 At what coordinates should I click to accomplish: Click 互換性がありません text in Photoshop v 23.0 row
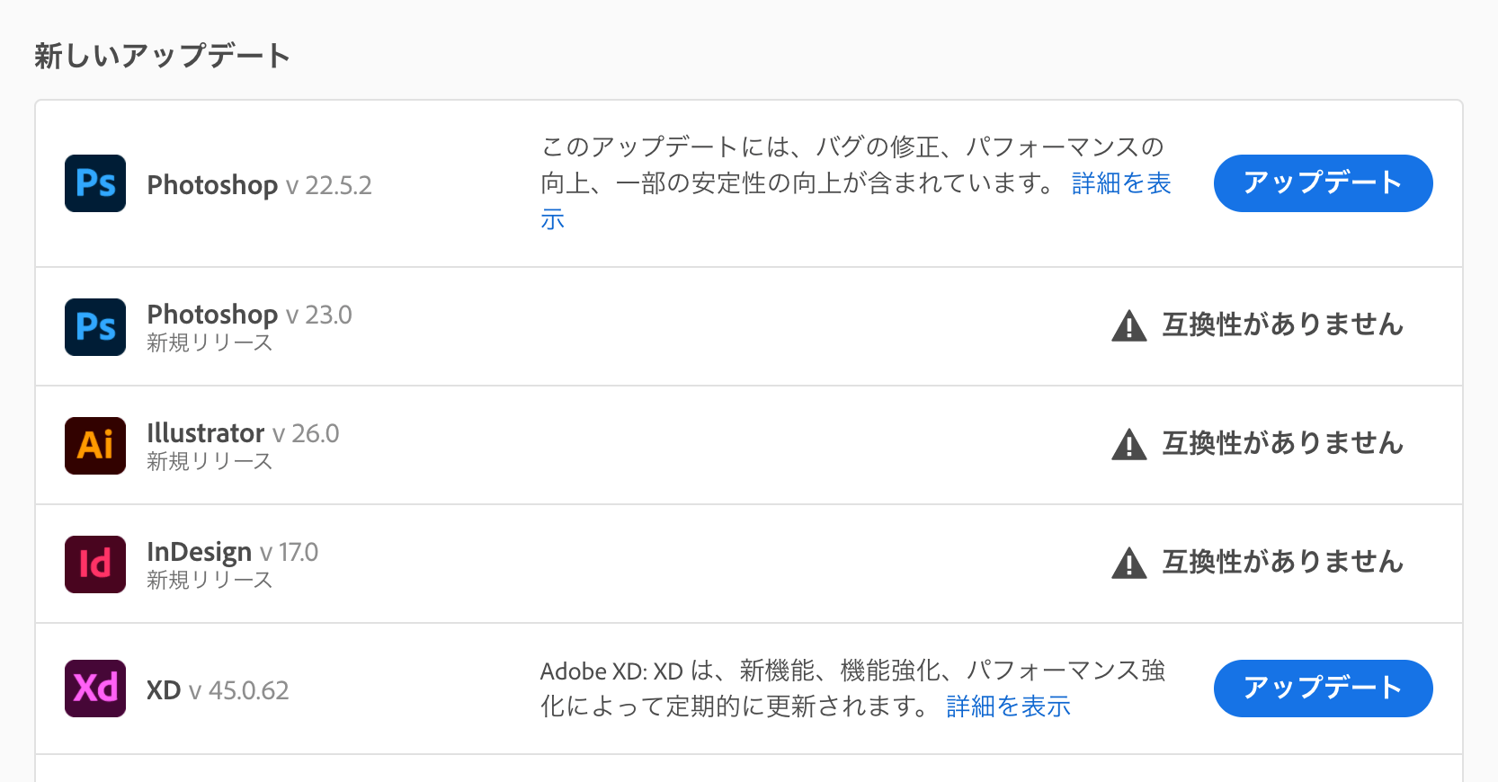[x=1282, y=324]
